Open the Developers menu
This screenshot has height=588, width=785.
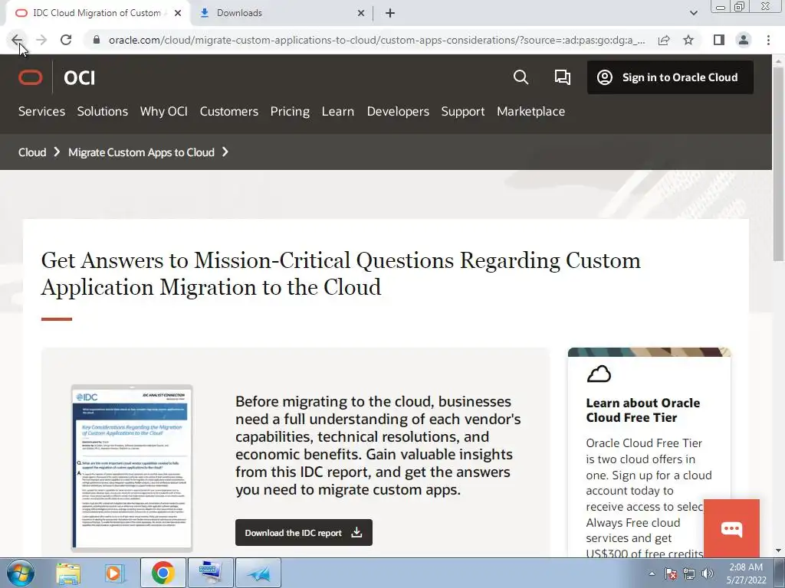pos(398,112)
